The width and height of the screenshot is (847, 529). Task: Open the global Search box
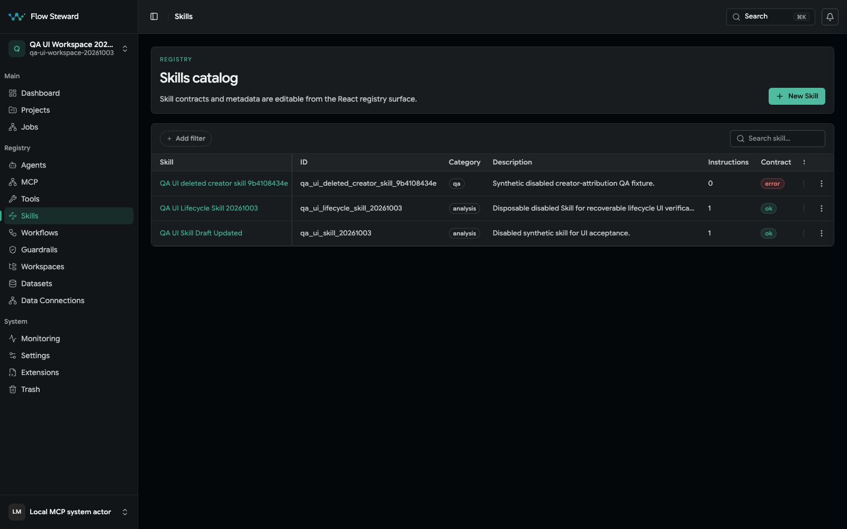point(771,17)
